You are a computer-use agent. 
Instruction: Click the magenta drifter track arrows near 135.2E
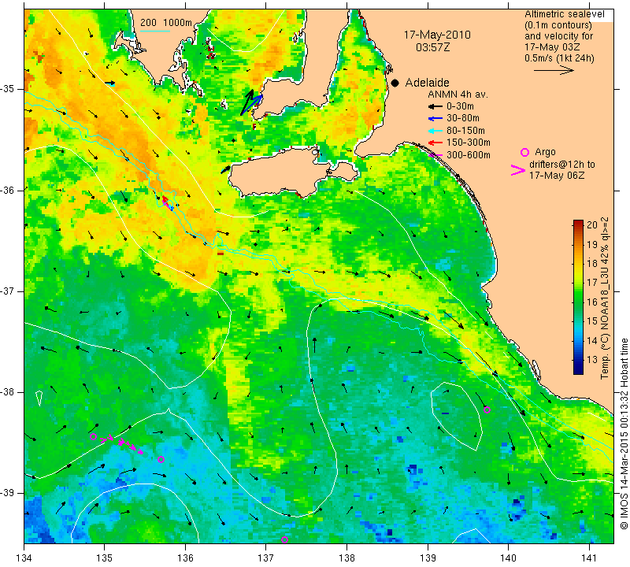point(122,445)
